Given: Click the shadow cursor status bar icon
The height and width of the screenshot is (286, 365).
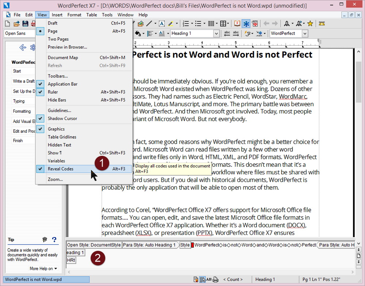Looking at the screenshot, I should [x=202, y=279].
